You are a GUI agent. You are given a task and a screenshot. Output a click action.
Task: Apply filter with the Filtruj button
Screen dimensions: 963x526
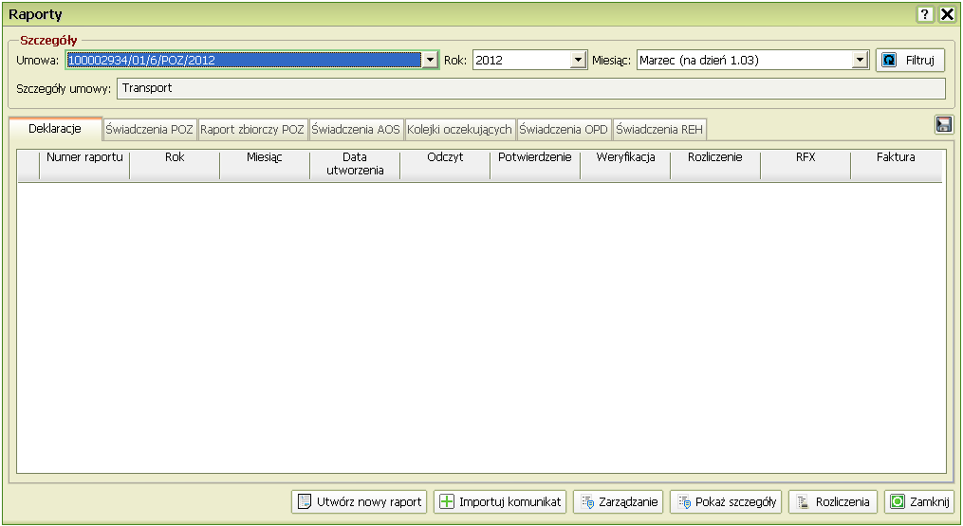coord(910,60)
